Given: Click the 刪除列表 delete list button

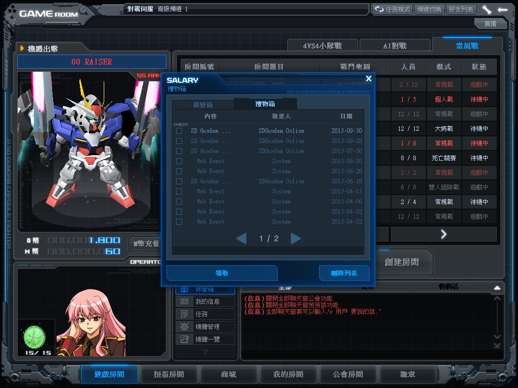Looking at the screenshot, I should 344,273.
